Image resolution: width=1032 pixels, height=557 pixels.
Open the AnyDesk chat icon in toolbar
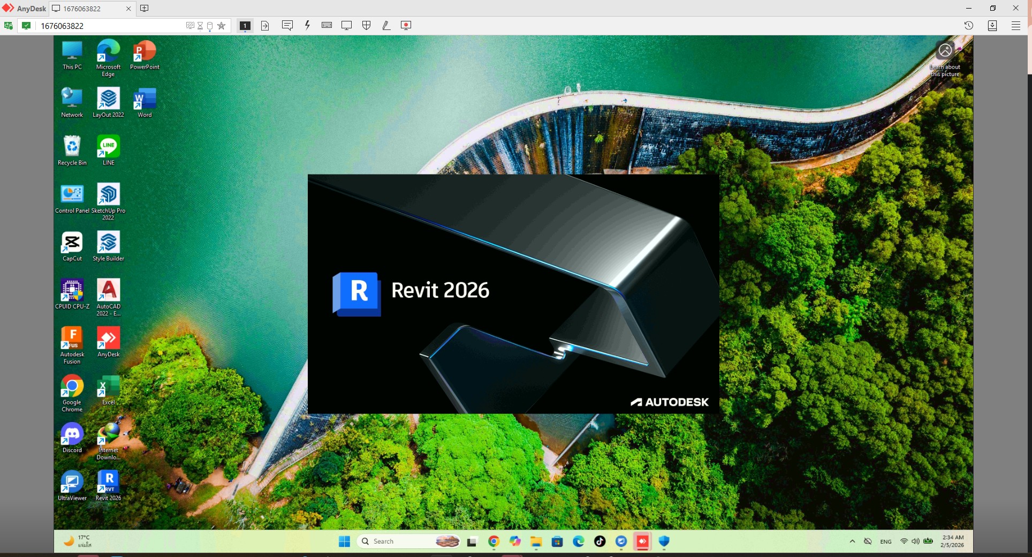coord(287,25)
